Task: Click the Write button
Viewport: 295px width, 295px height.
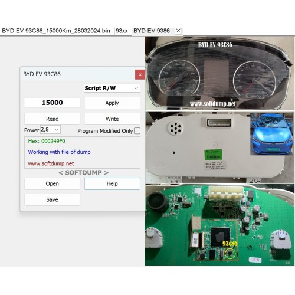Action: coord(112,119)
